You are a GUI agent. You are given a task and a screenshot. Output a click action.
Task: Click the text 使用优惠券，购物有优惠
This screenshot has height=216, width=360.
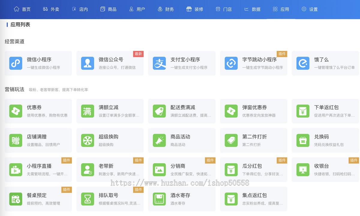click(47, 115)
